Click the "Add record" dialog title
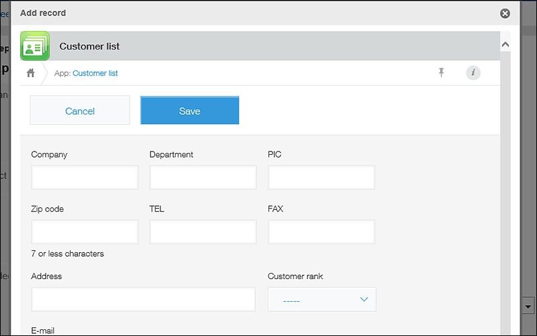Screen dimensions: 537x336 [x=43, y=13]
